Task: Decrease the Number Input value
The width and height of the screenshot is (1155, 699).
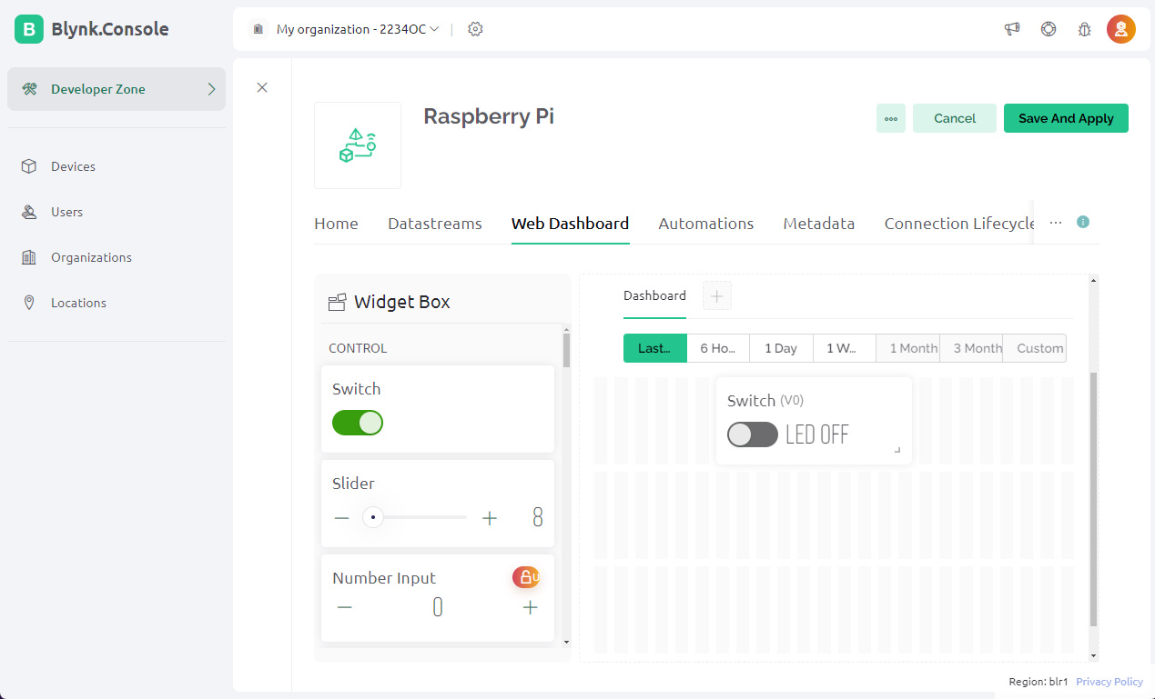Action: [x=344, y=607]
